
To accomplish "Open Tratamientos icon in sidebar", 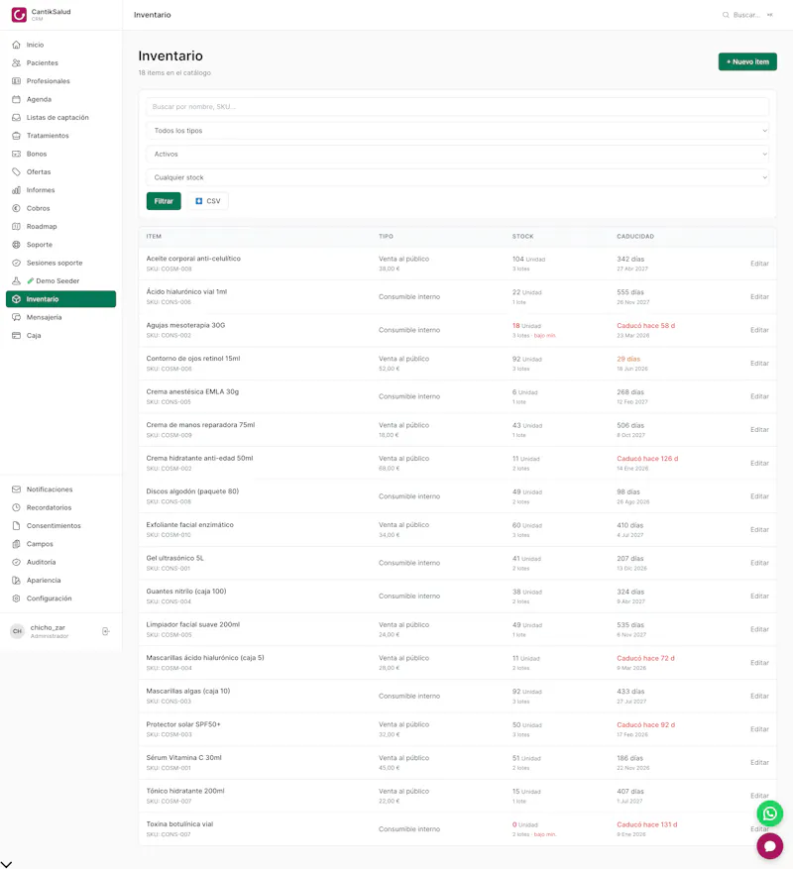I will point(16,135).
